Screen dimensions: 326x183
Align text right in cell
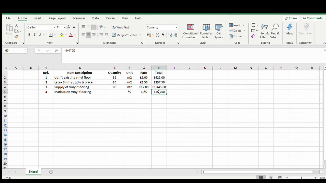click(x=94, y=35)
